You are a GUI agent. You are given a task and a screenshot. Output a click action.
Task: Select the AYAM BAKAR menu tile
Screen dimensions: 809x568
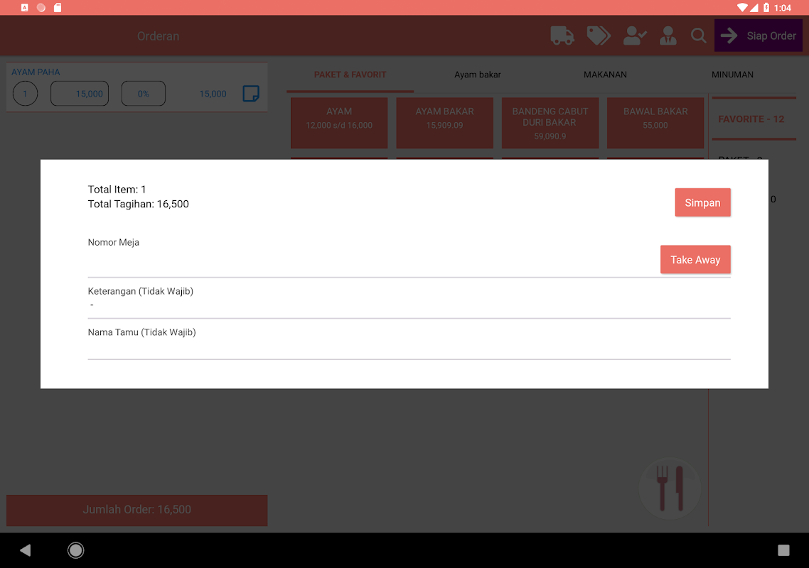coord(444,123)
